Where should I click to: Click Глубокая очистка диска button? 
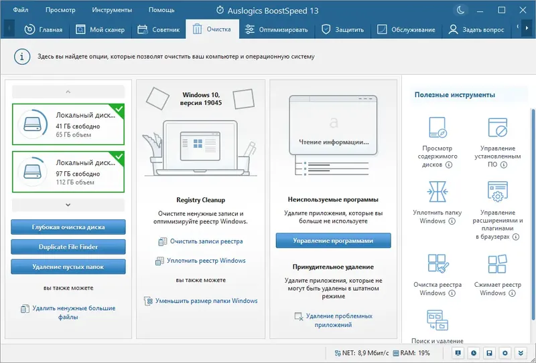[x=68, y=227]
